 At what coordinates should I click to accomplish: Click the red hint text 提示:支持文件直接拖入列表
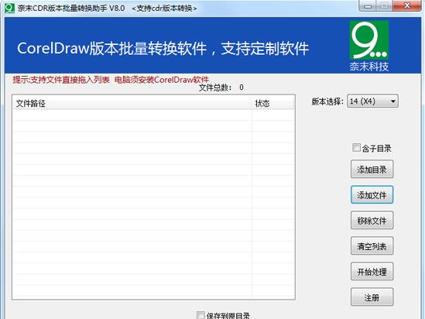tap(61, 80)
